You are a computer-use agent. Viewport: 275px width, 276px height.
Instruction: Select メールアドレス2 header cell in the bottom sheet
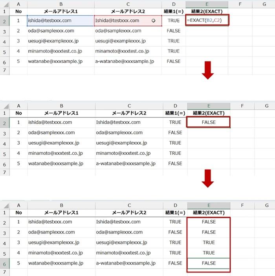128,213
